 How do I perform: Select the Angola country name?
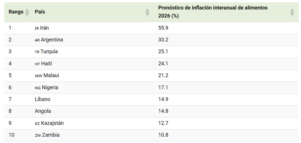pos(43,111)
